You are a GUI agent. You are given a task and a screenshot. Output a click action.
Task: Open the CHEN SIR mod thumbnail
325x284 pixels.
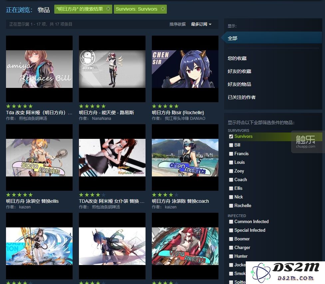(x=185, y=69)
